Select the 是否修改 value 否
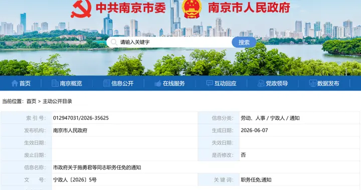 (x=243, y=155)
